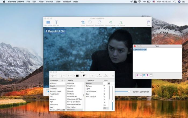Click the minus icon in Text window
Image resolution: width=188 pixels, height=118 pixels.
[x=141, y=75]
